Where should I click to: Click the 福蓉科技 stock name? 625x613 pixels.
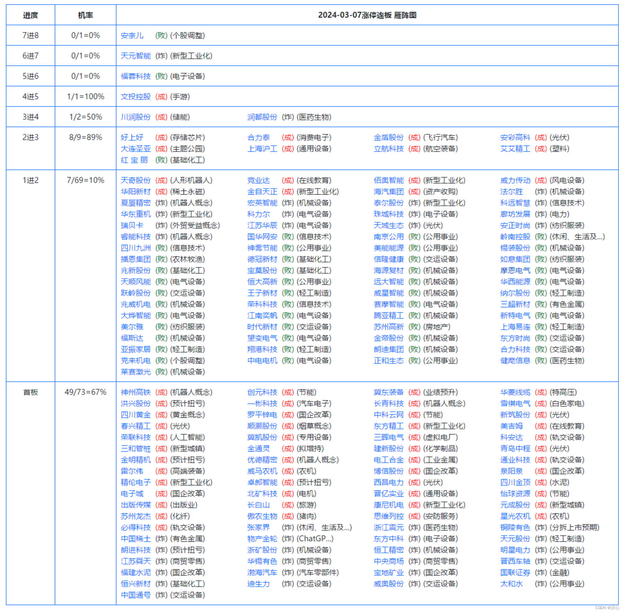(x=136, y=76)
